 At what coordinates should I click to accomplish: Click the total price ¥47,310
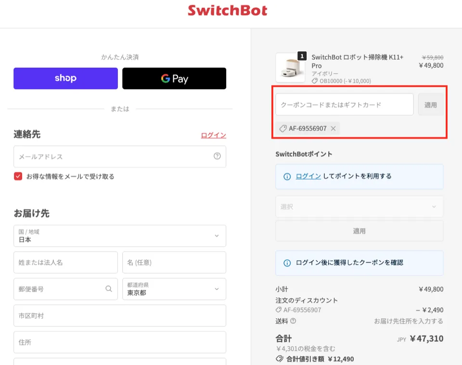tap(426, 339)
